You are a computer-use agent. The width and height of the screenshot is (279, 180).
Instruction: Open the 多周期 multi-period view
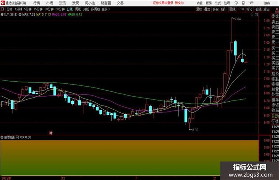(95, 9)
